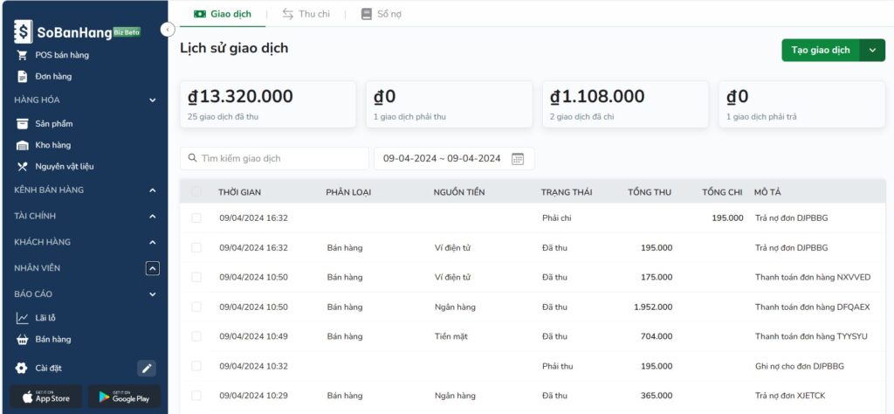Open Sản phẩm box icon
Viewport: 894px width, 414px height.
(x=22, y=124)
